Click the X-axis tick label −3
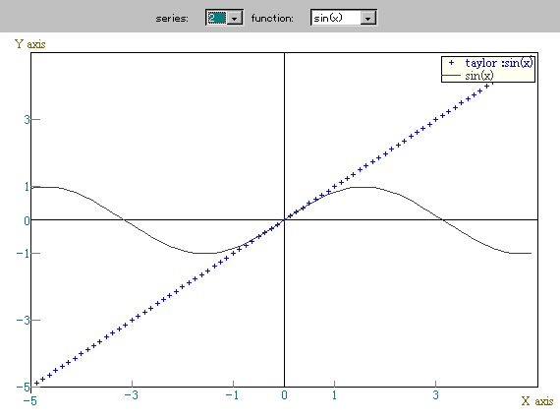560x420 pixels. point(131,395)
